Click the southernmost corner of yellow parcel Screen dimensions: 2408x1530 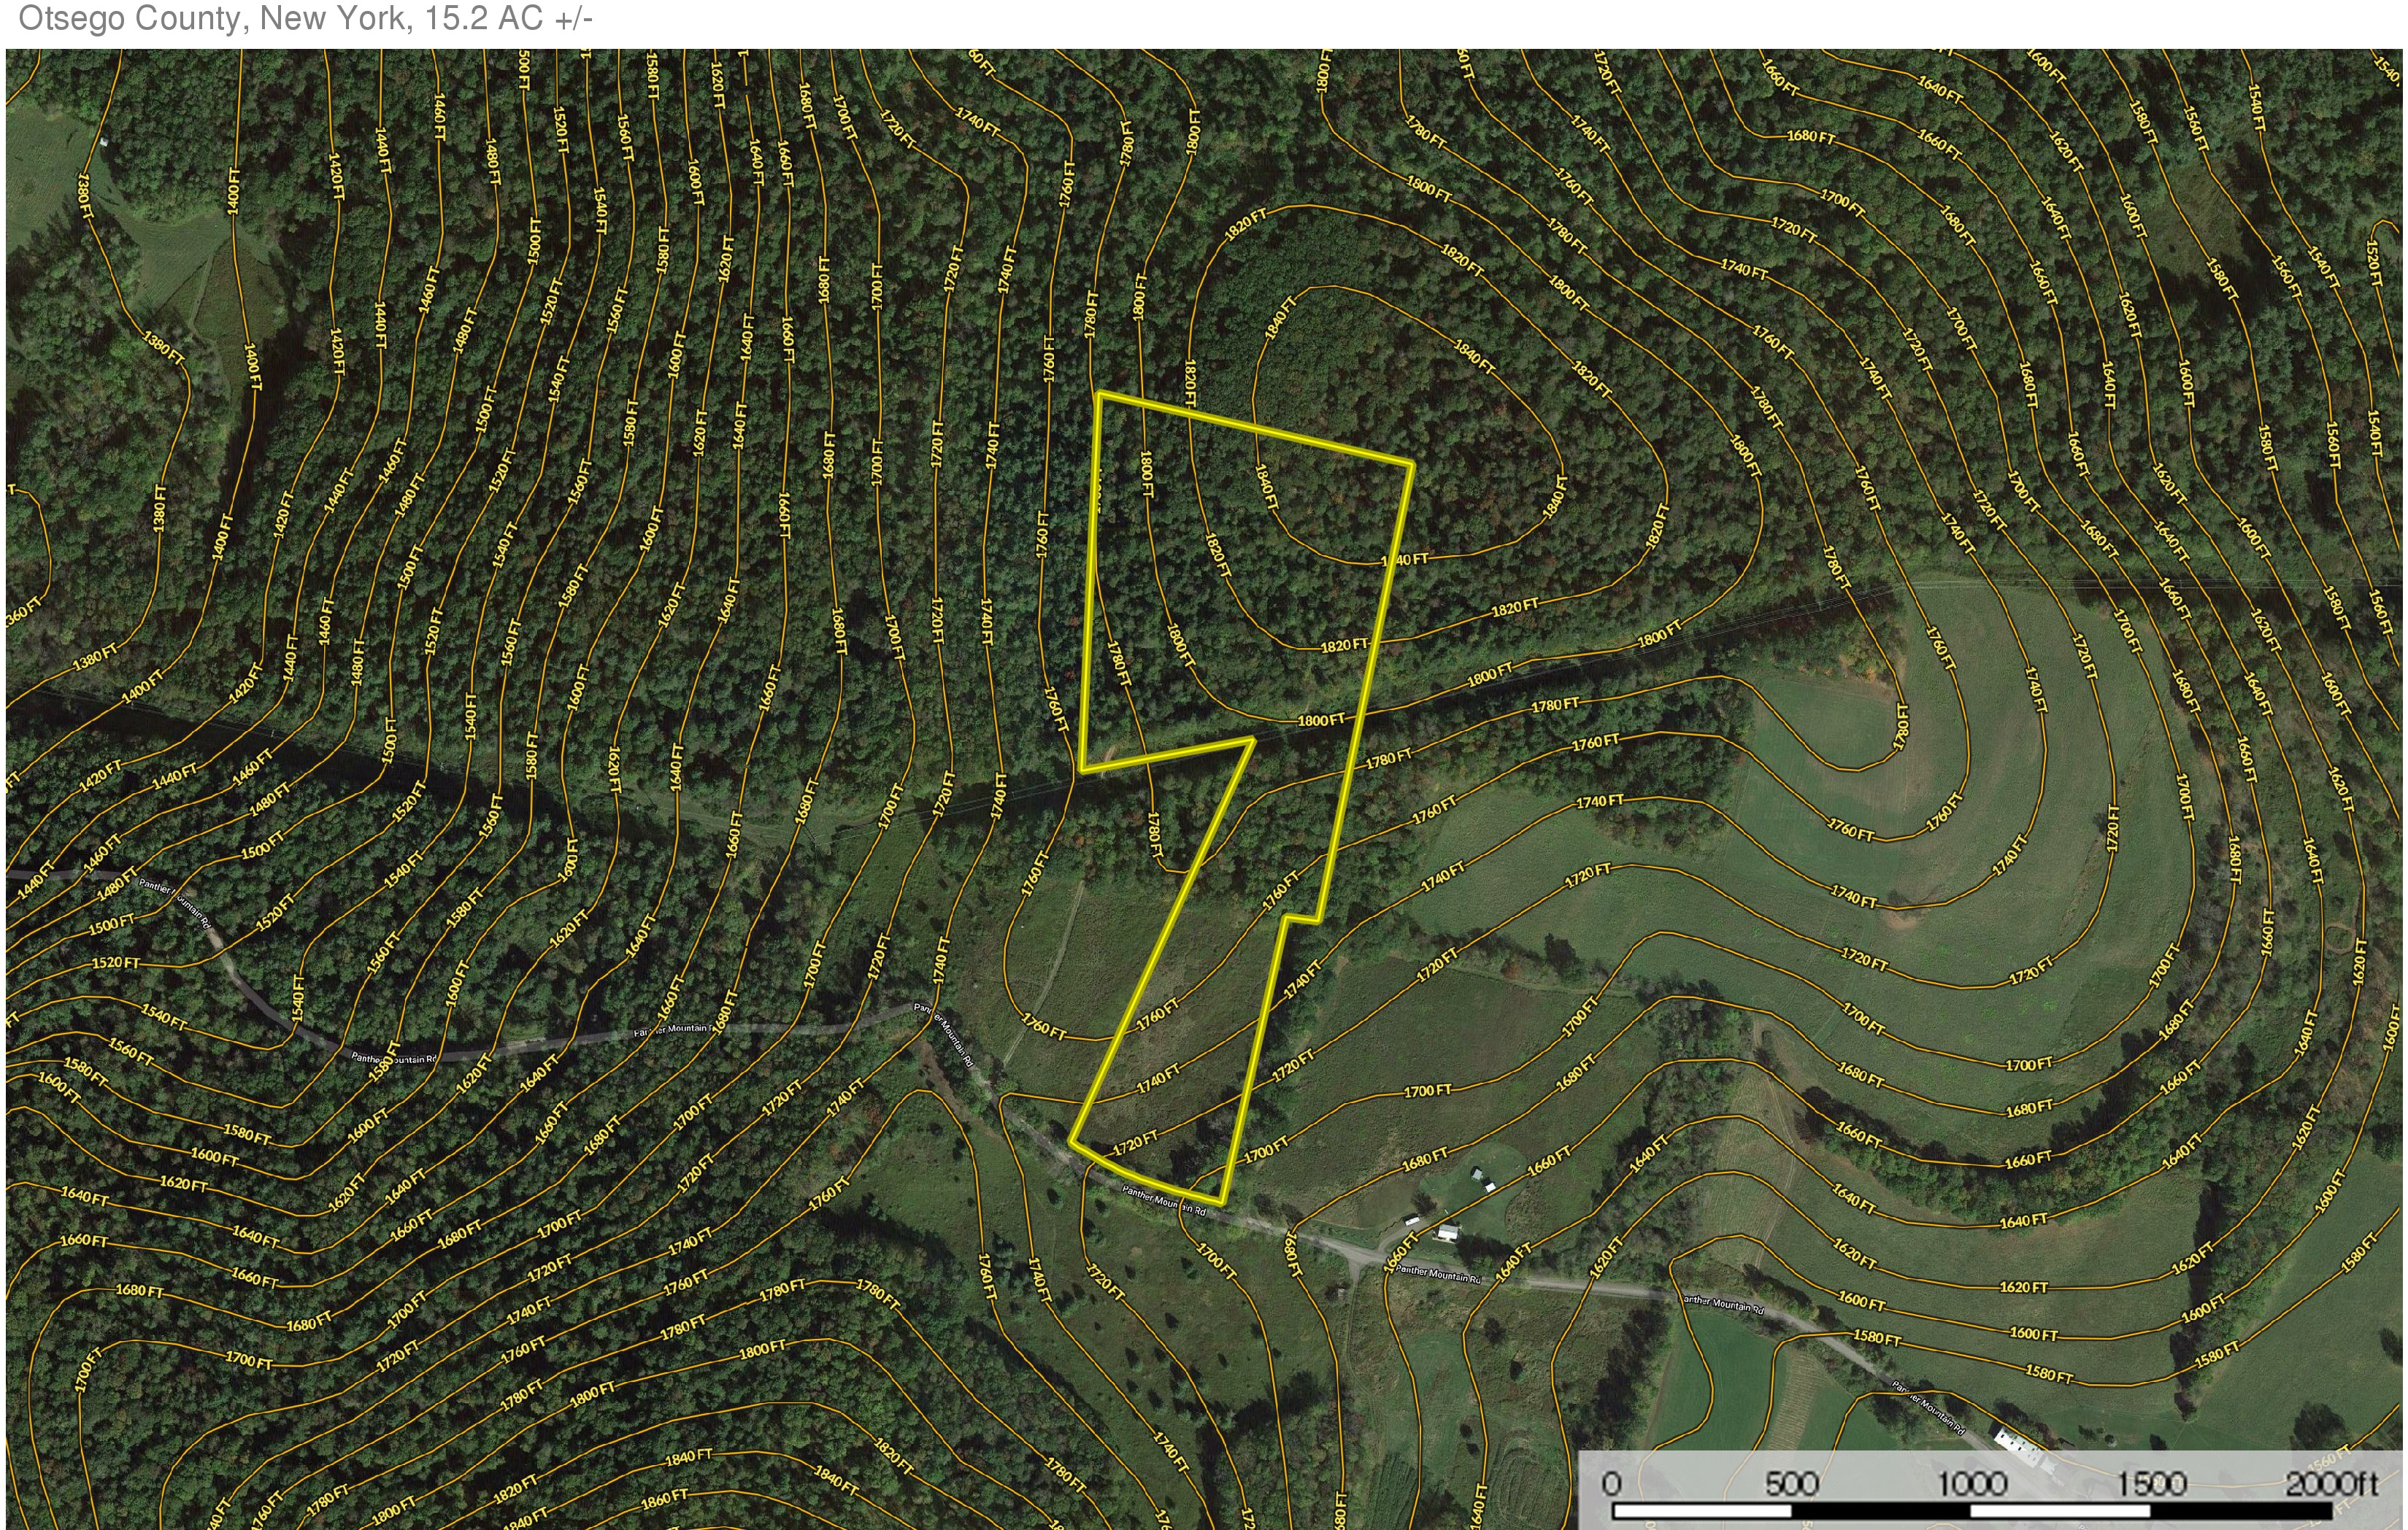point(1222,1201)
